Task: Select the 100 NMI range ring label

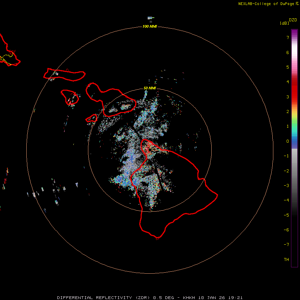Action: pyautogui.click(x=150, y=26)
